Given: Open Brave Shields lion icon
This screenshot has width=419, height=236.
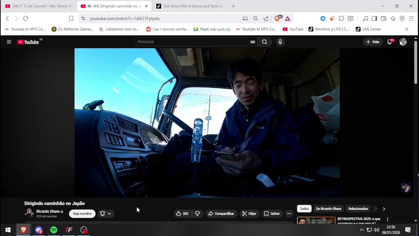Looking at the screenshot, I should [x=278, y=18].
